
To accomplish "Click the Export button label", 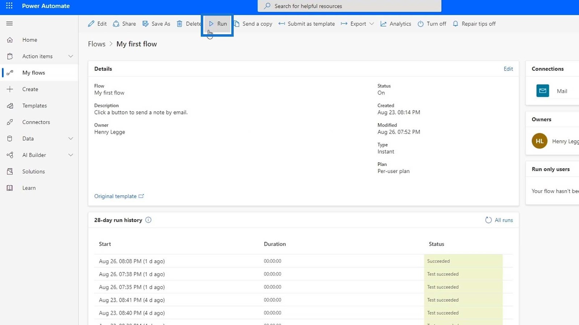I will pyautogui.click(x=358, y=24).
